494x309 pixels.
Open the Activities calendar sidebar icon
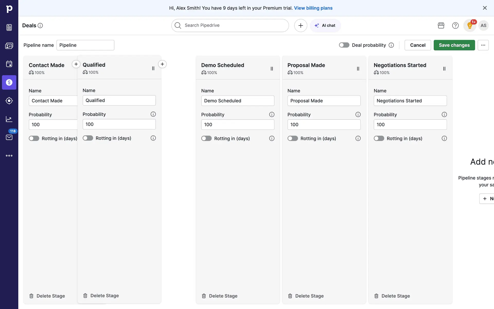click(x=9, y=64)
